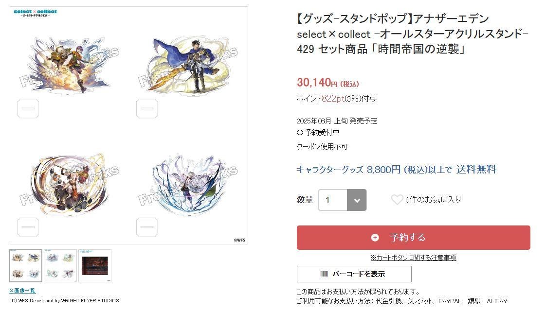Click the 0件のお気に入り favorites label
The height and width of the screenshot is (311, 545).
coord(433,200)
